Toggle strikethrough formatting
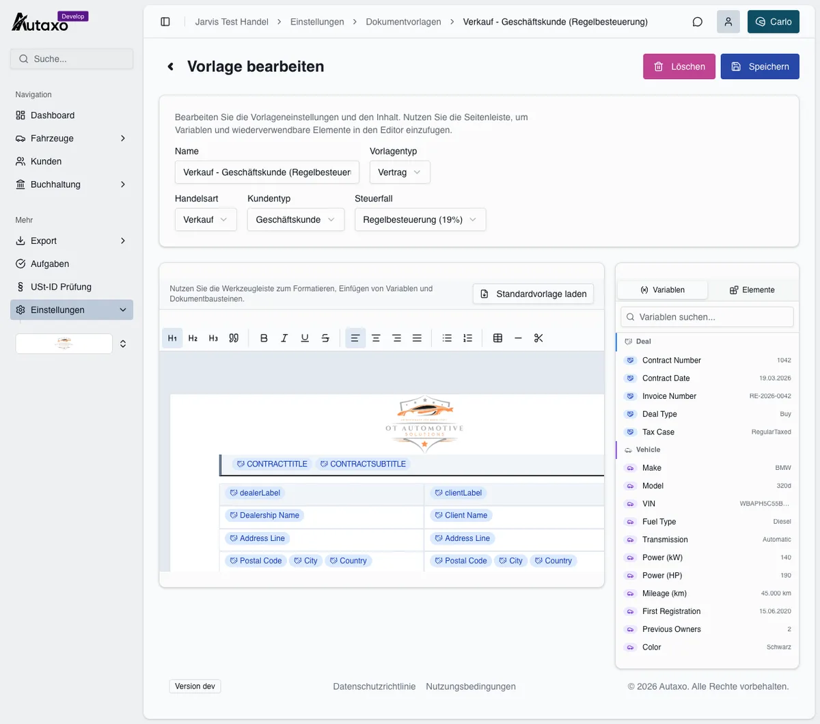 (325, 338)
